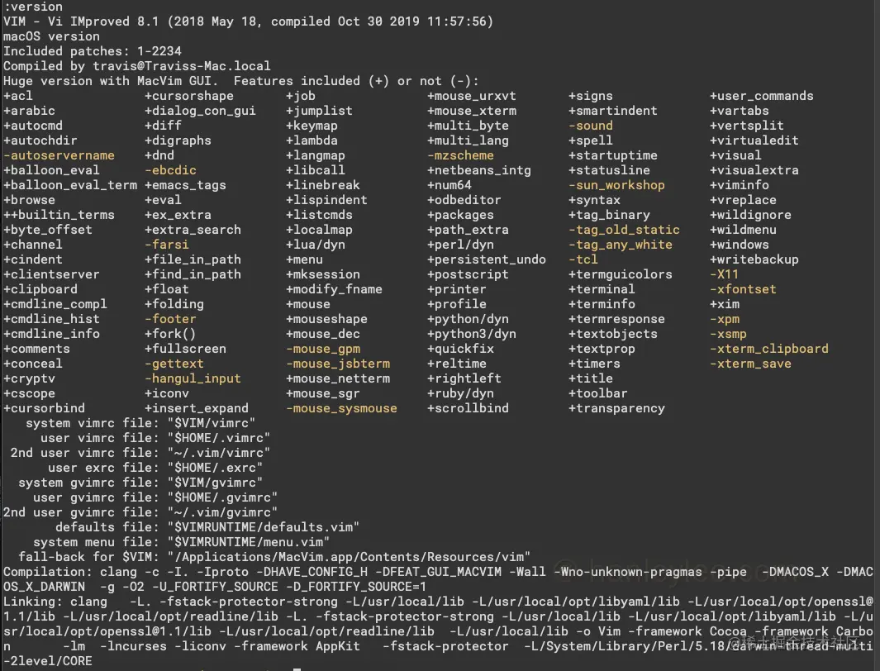Viewport: 880px width, 671px height.
Task: Click the '+mouse_urxvt' feature
Action: pyautogui.click(x=472, y=96)
